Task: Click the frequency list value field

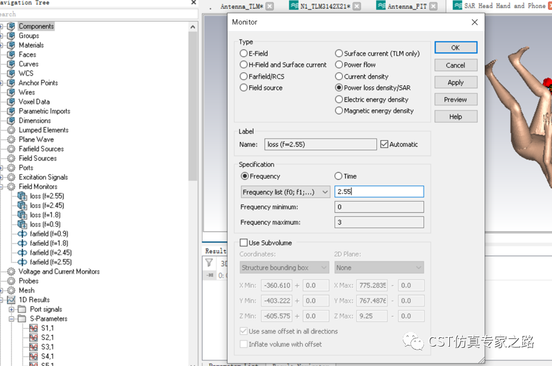Action: pos(379,192)
